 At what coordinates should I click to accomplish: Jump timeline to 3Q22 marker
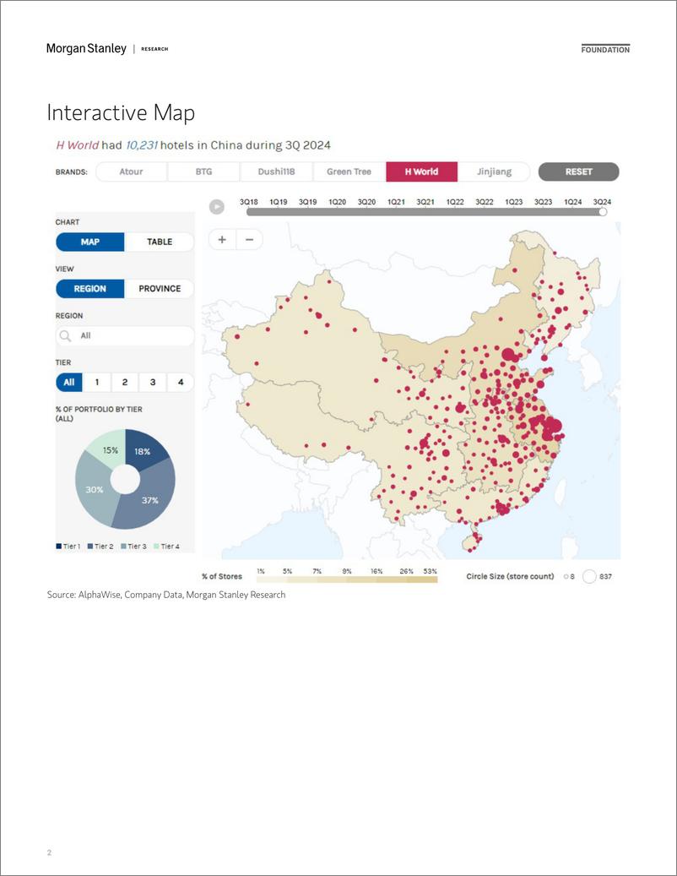pyautogui.click(x=484, y=202)
